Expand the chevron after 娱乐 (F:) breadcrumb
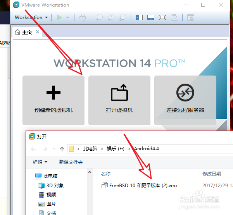Image resolution: width=233 pixels, height=215 pixels. tap(129, 149)
